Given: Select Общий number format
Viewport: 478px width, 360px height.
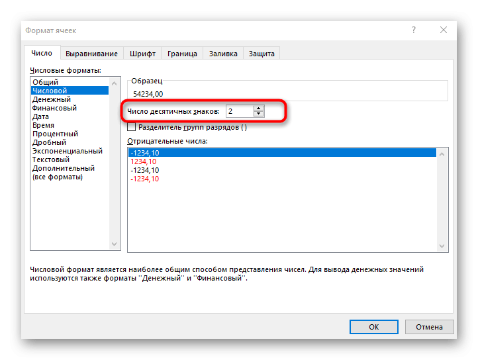Looking at the screenshot, I should click(70, 82).
